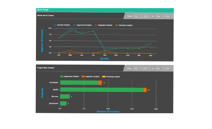The width and height of the screenshot is (212, 129).
Task: Toggle Arrived Content line legend marker
Action: click(55, 25)
